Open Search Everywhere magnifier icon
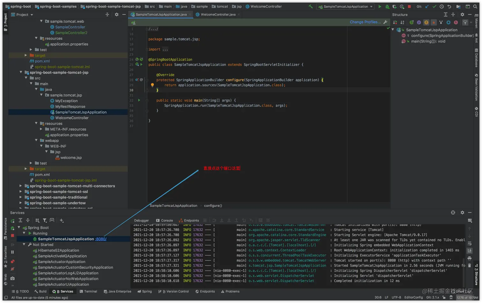The width and height of the screenshot is (482, 303). click(475, 6)
